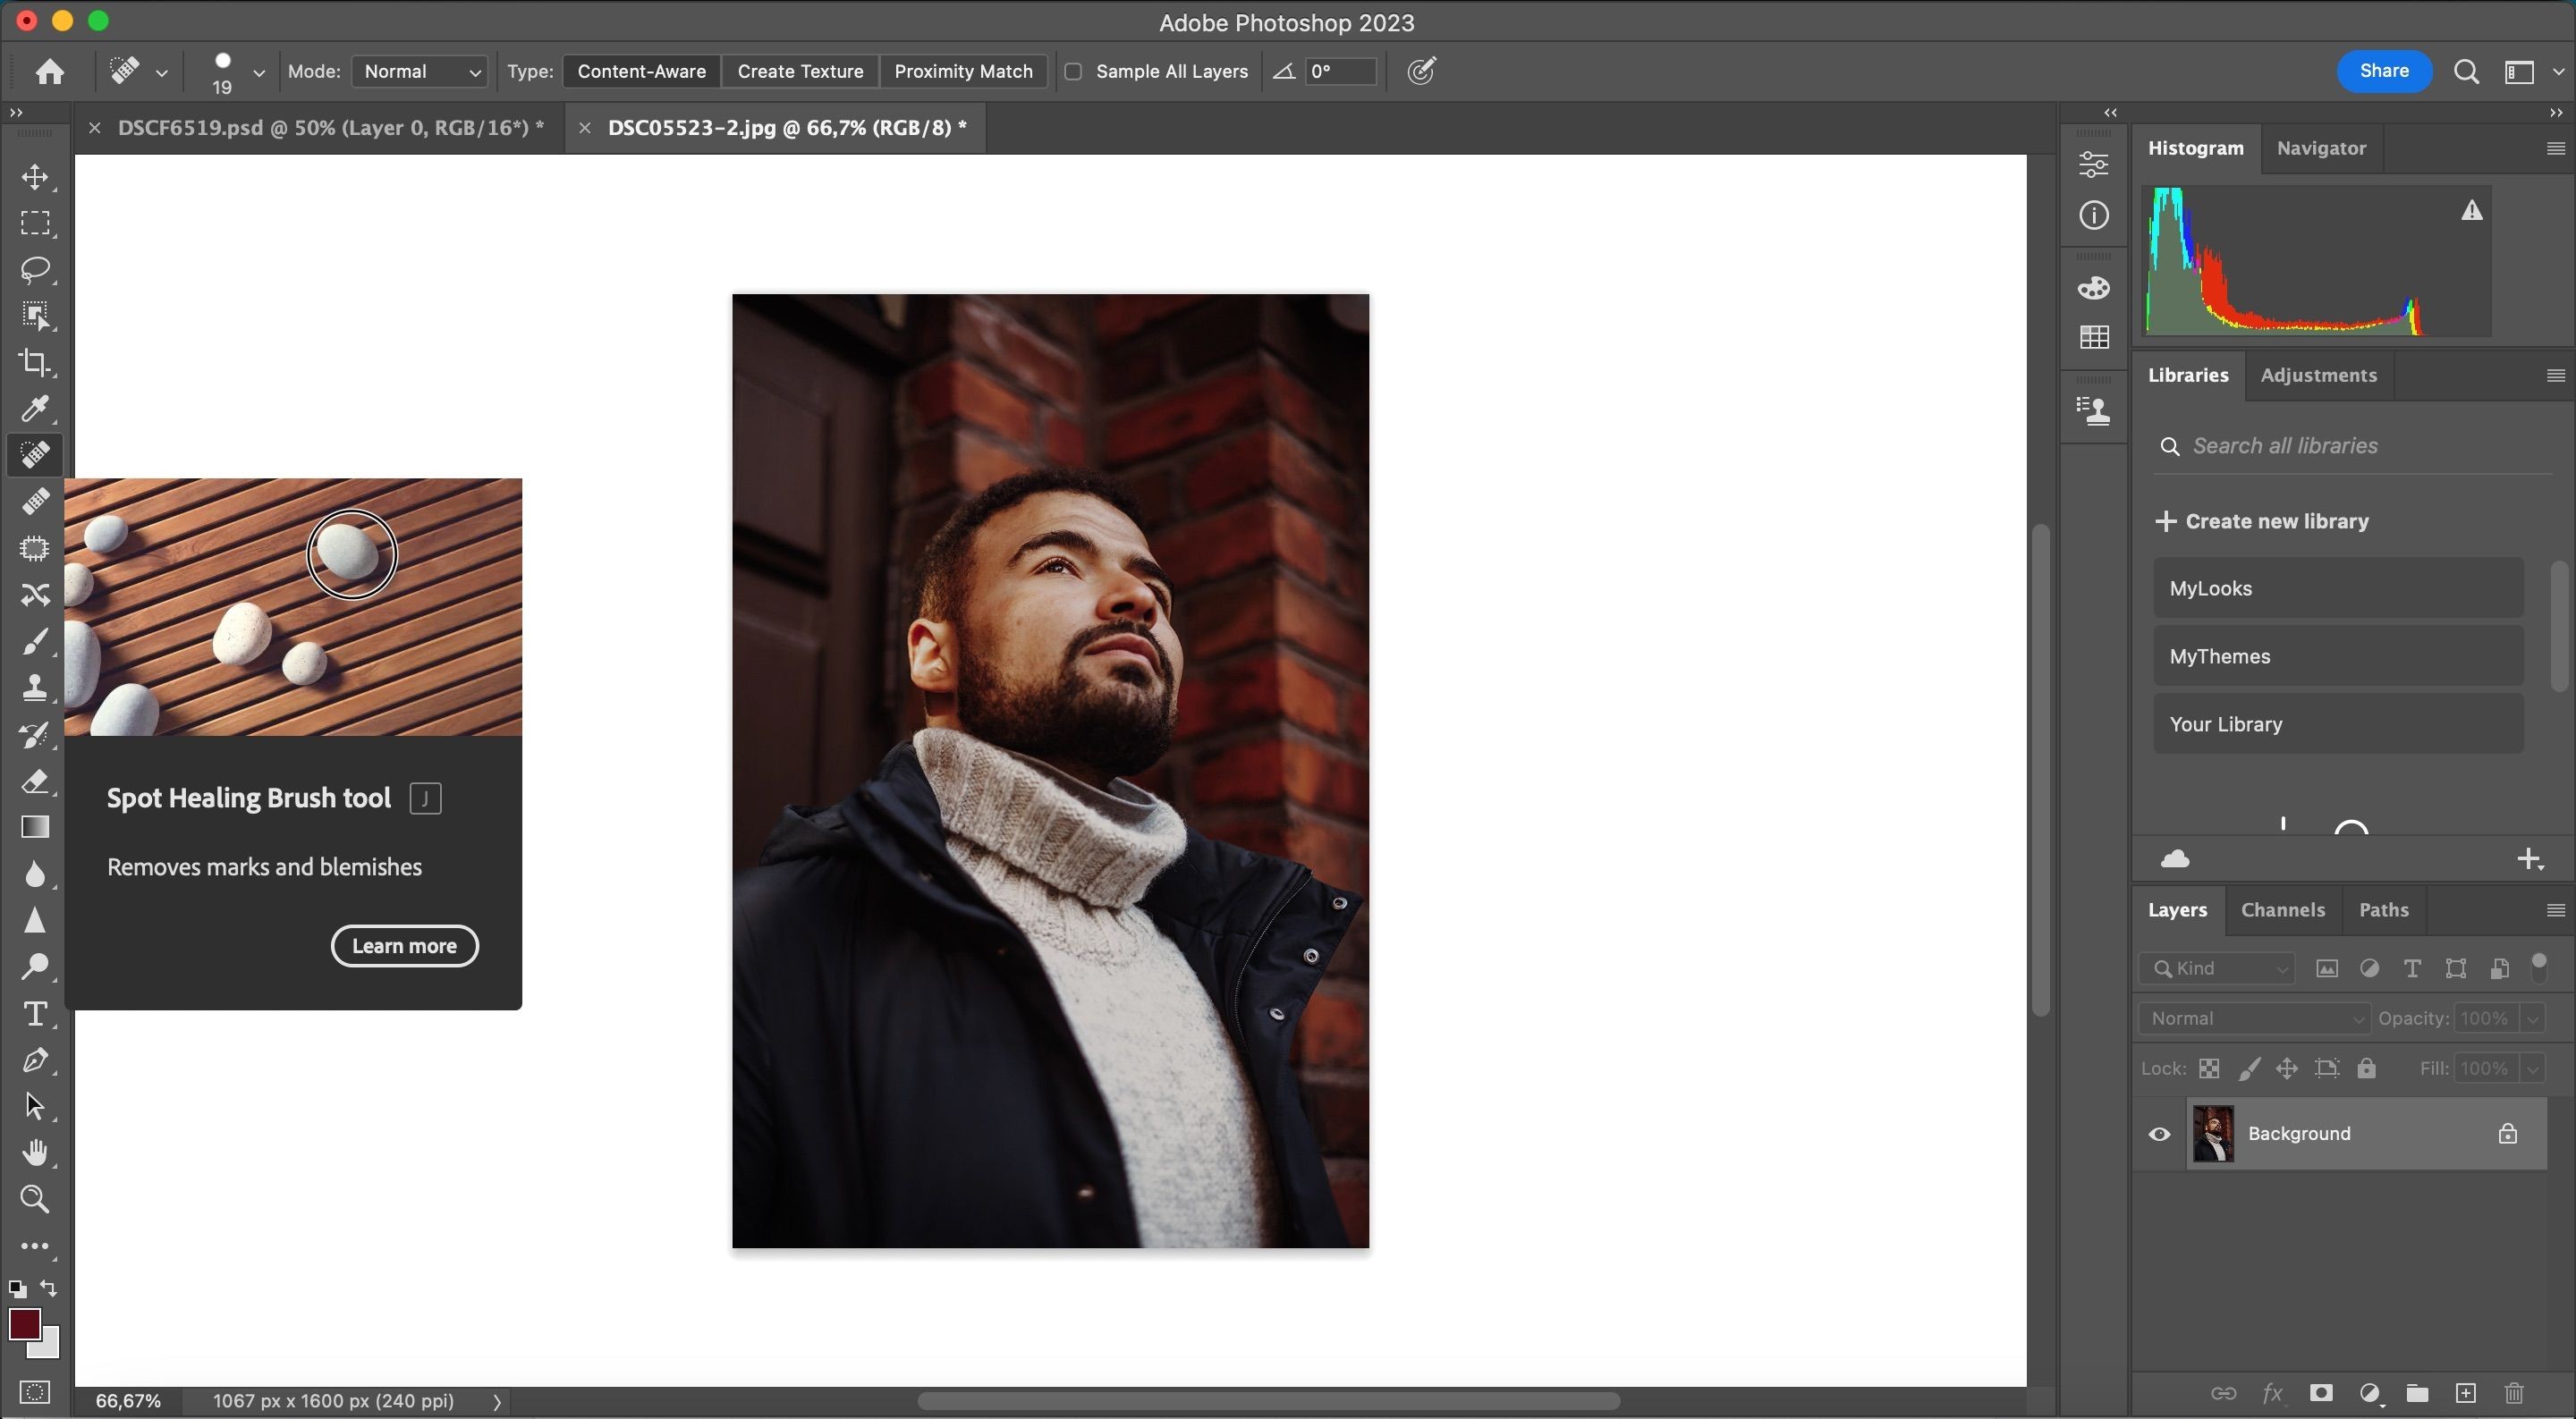Switch to DSCF6519.psd document tab
Image resolution: width=2576 pixels, height=1419 pixels.
329,128
